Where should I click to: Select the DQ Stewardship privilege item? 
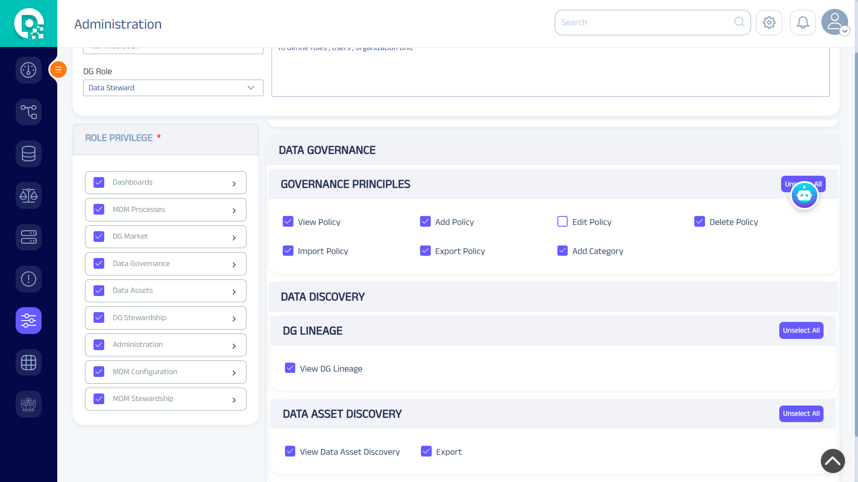[139, 317]
